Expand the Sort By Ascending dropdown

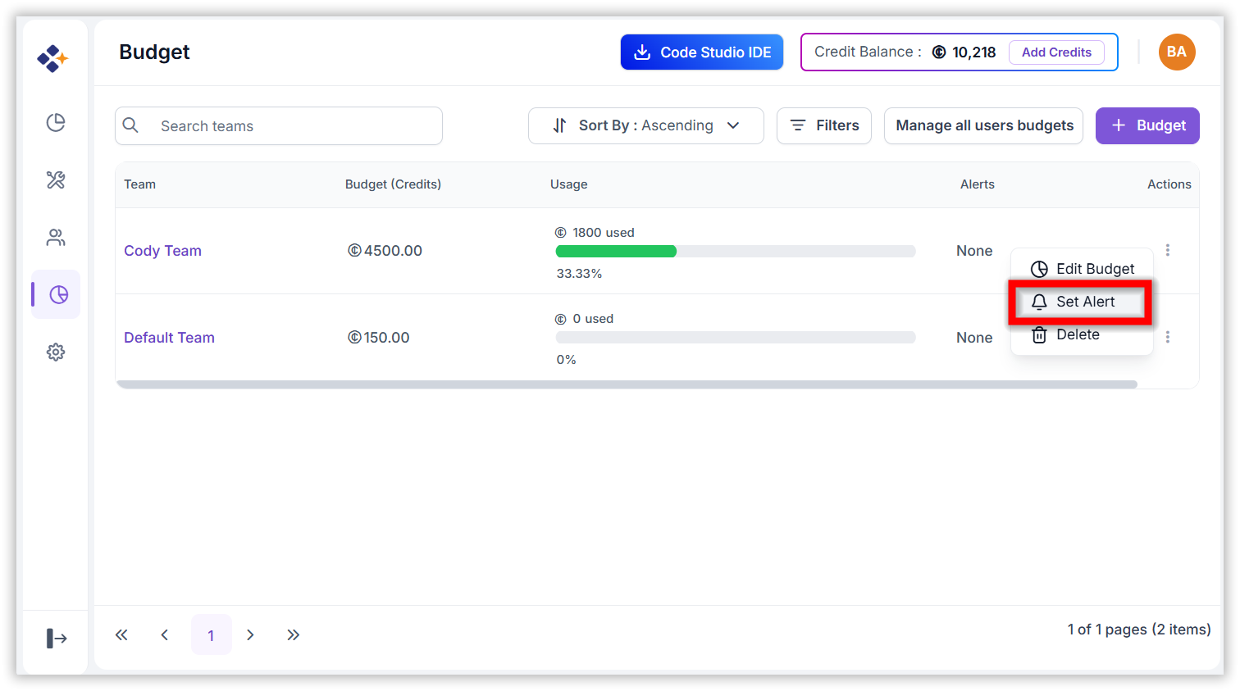point(646,125)
